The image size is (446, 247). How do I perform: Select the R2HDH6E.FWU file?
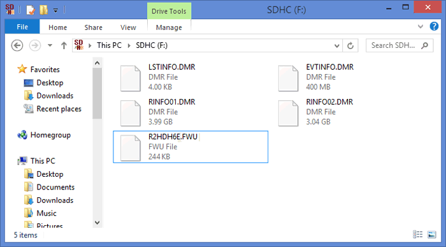coord(191,147)
